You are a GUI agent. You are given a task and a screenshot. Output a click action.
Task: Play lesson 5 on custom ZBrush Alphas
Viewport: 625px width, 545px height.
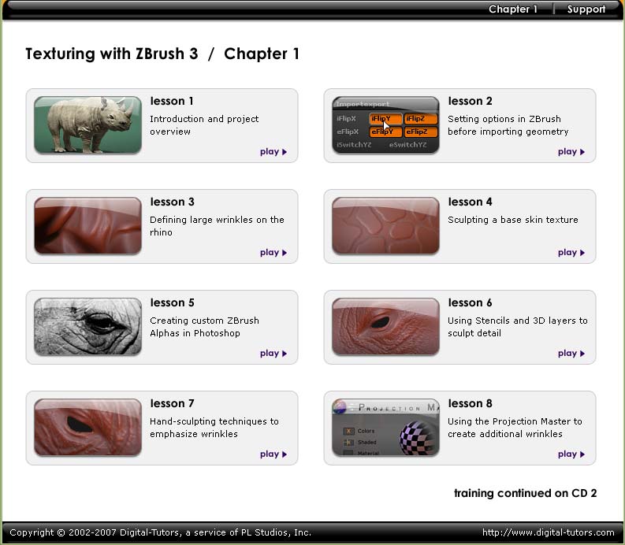click(273, 354)
